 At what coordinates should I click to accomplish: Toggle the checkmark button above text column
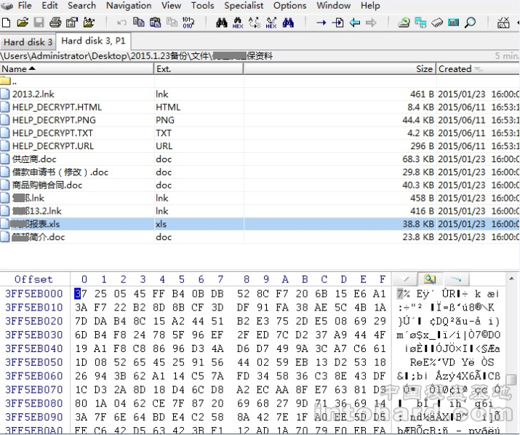click(x=404, y=279)
